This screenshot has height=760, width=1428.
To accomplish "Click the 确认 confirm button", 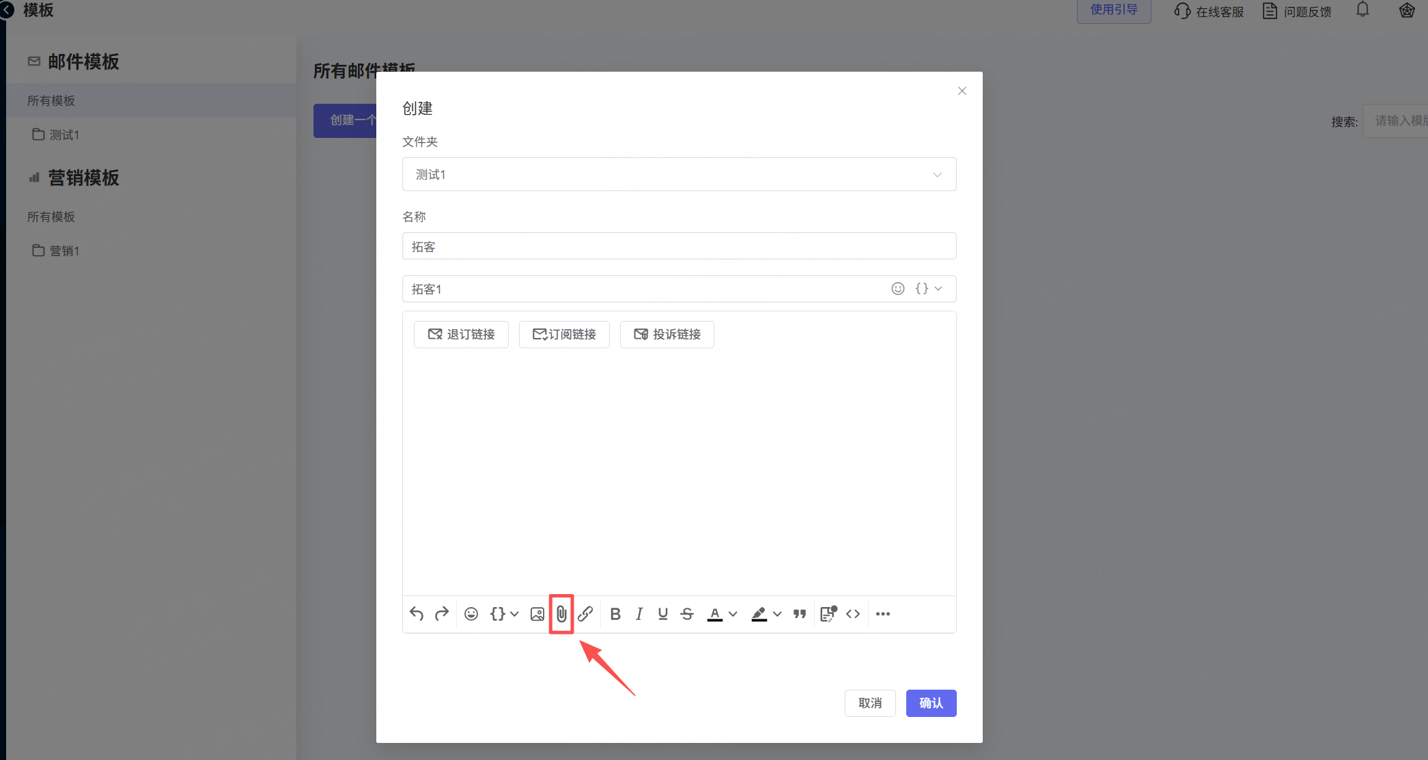I will pos(931,703).
